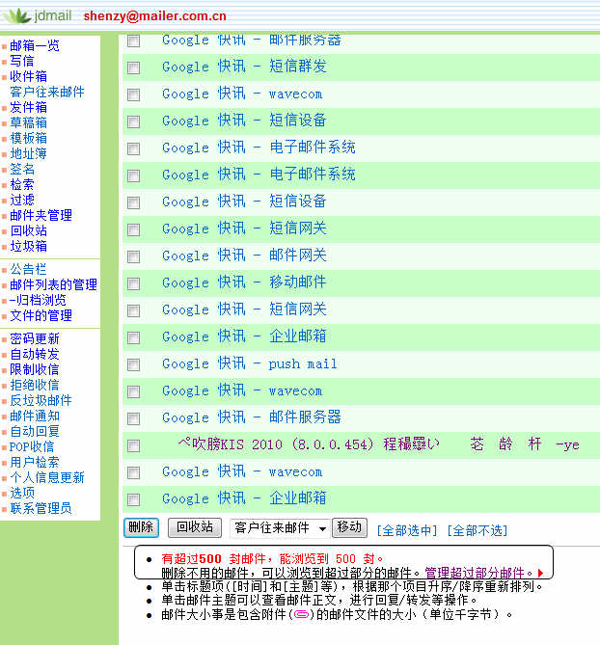Open 密码更新 to change password
Screen dimensions: 600x645
(35, 338)
